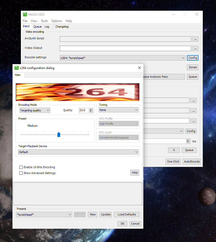The width and height of the screenshot is (216, 242).
Task: Open the Tools menu
Action: [44, 21]
